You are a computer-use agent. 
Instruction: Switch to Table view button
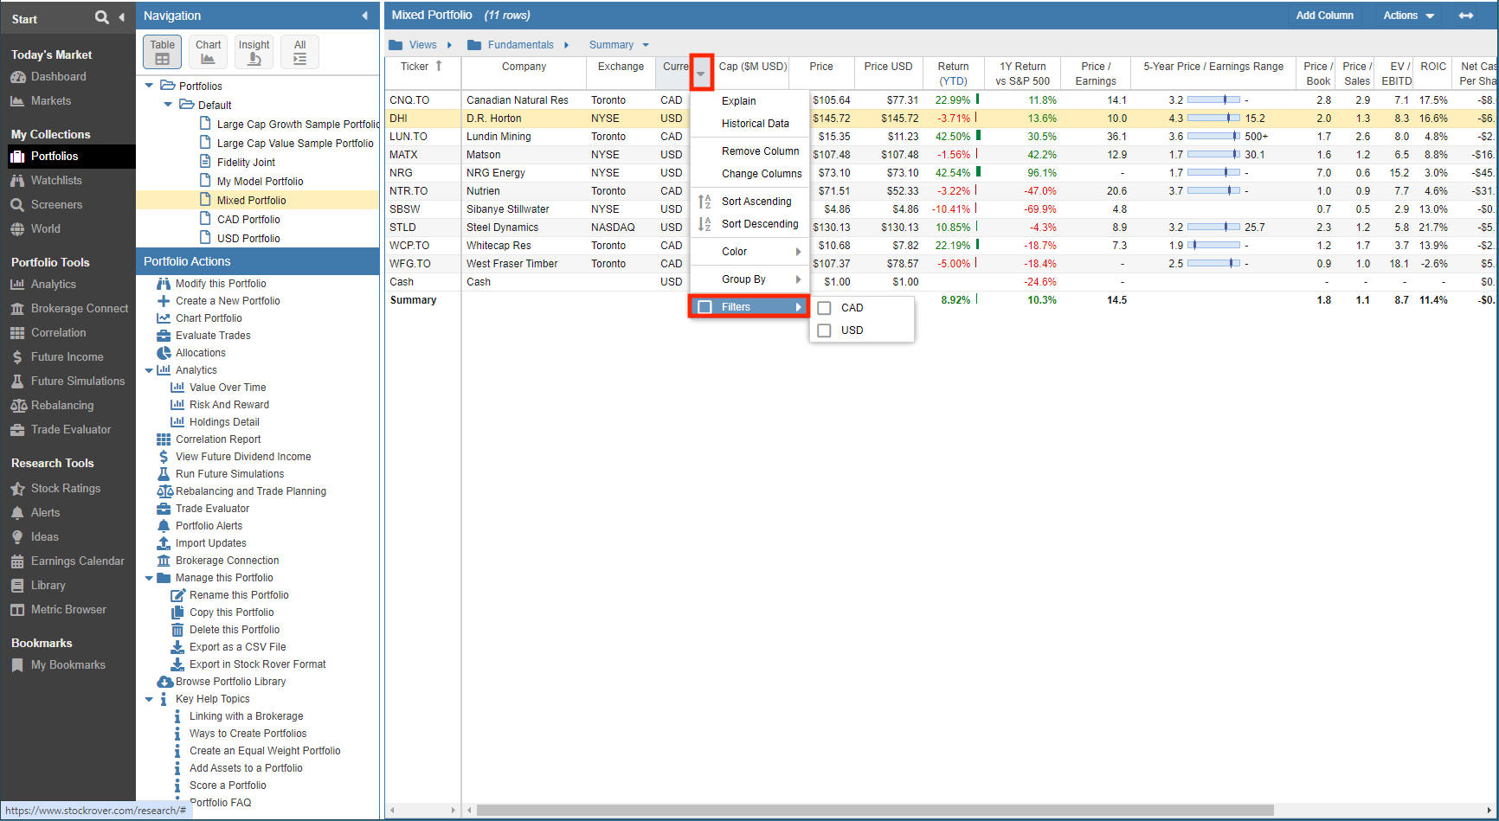pyautogui.click(x=162, y=52)
